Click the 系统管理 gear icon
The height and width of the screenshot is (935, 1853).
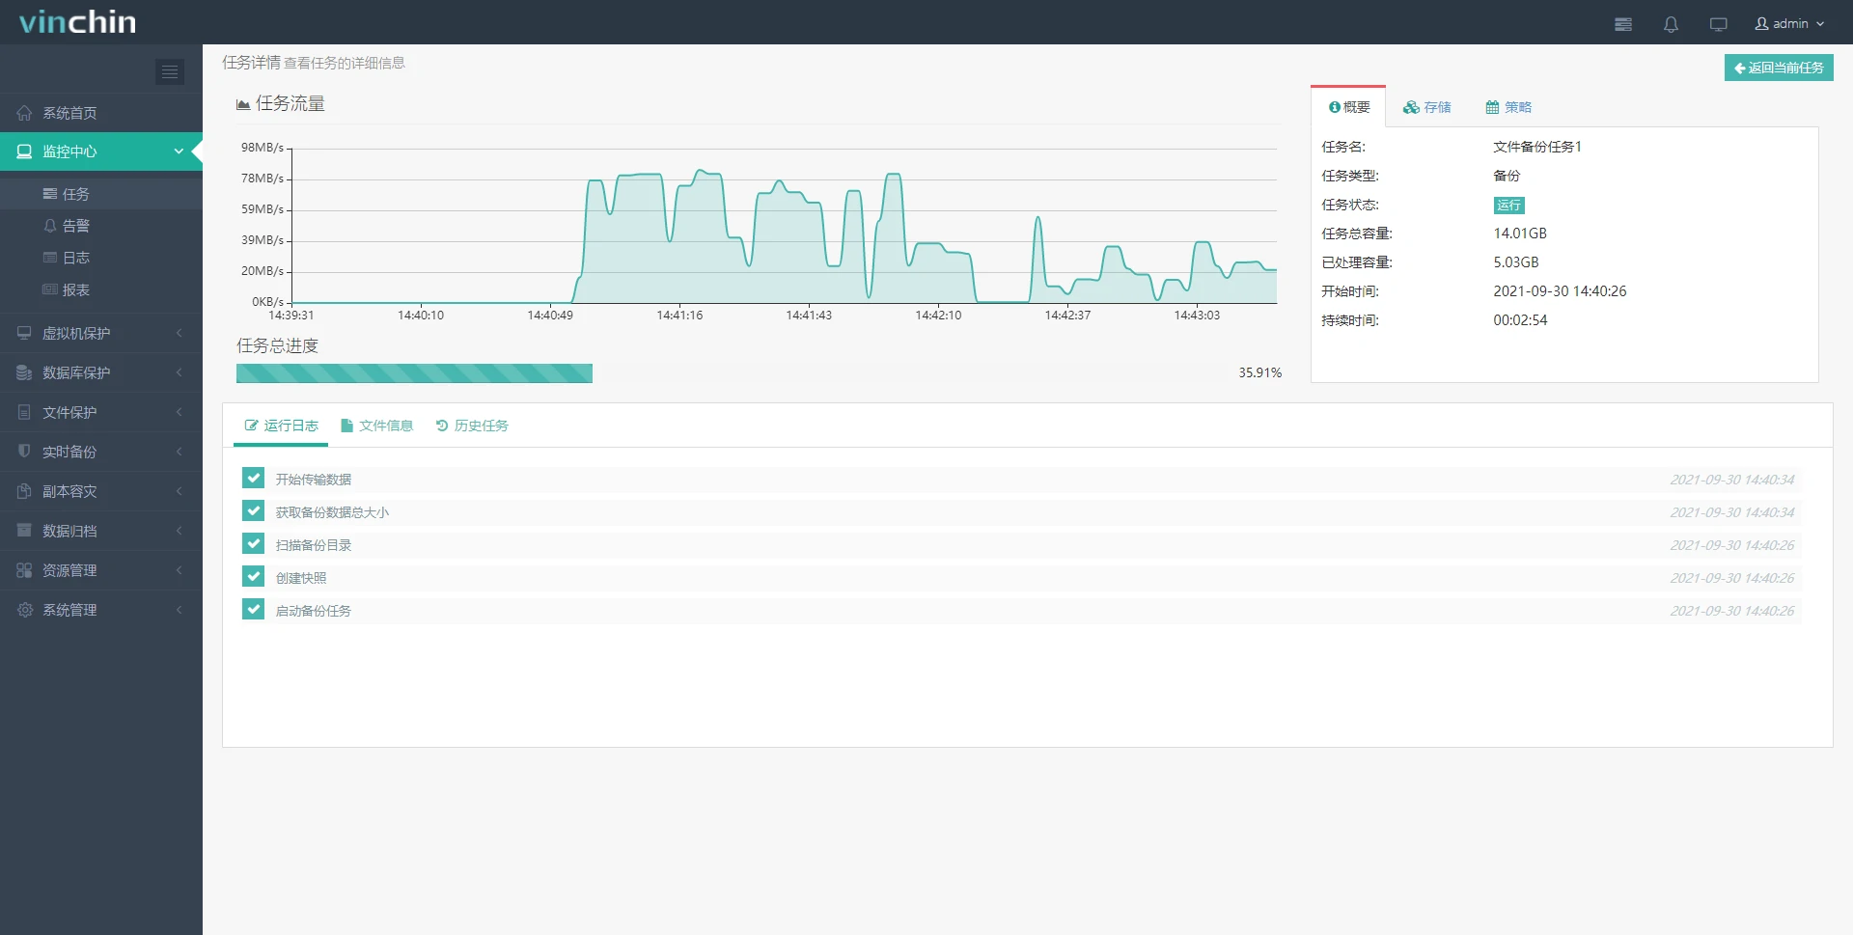pyautogui.click(x=24, y=610)
